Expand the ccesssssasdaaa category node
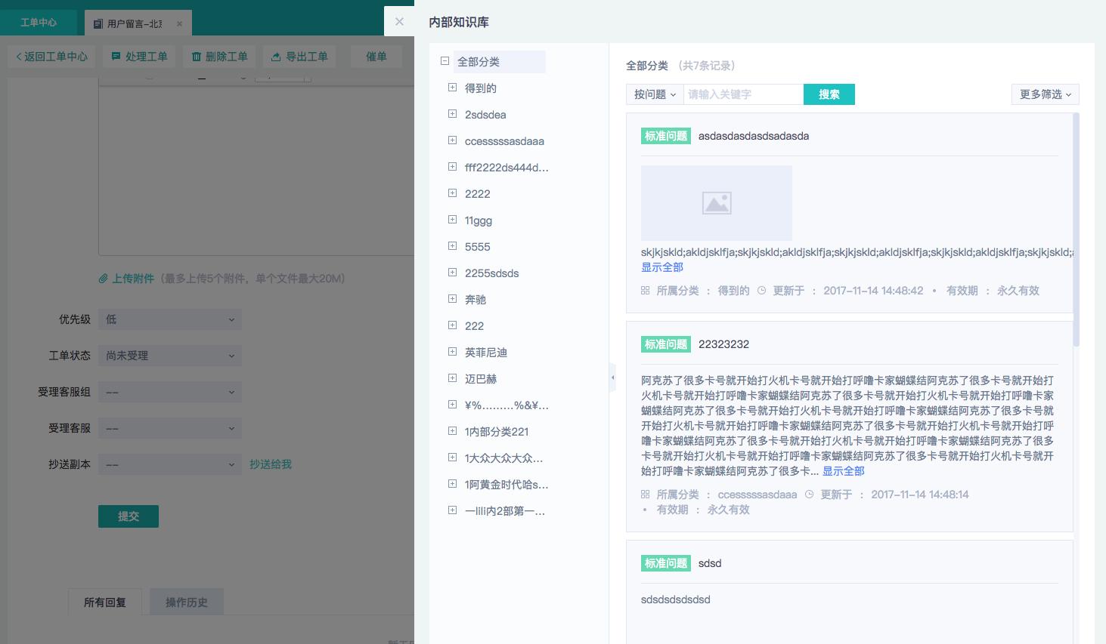This screenshot has height=644, width=1106. (x=452, y=140)
